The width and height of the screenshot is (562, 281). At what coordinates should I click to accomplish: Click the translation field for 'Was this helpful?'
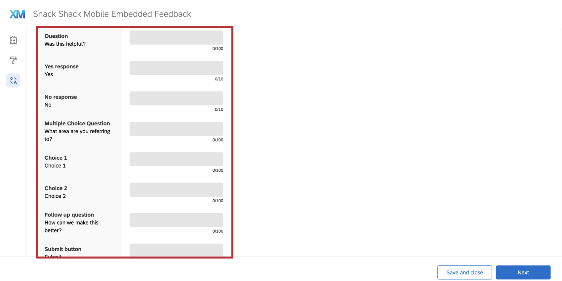(176, 37)
